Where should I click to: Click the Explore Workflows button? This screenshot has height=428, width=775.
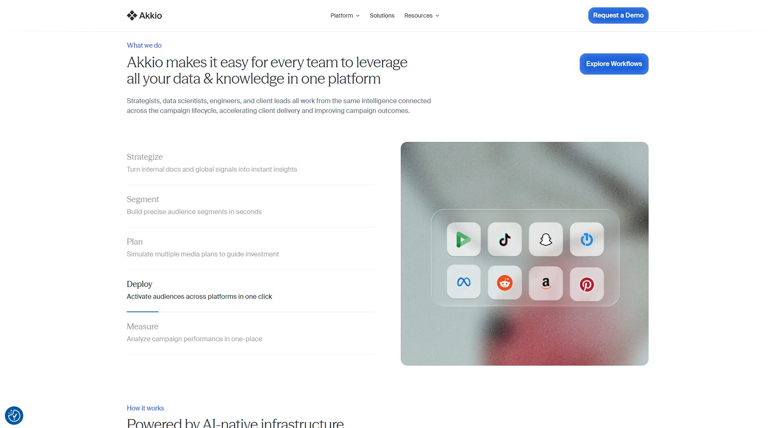coord(614,64)
